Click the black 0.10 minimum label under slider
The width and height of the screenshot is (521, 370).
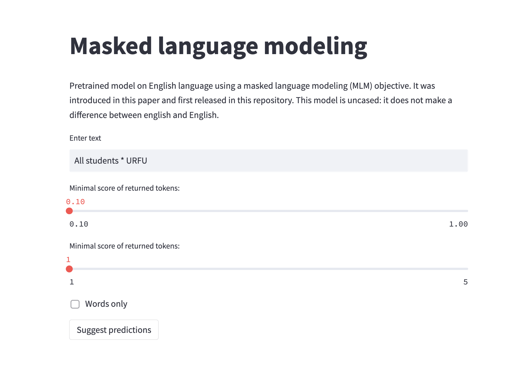click(79, 224)
